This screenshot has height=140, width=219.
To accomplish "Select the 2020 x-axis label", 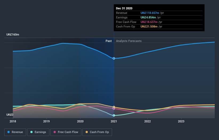I will pyautogui.click(x=80, y=121).
